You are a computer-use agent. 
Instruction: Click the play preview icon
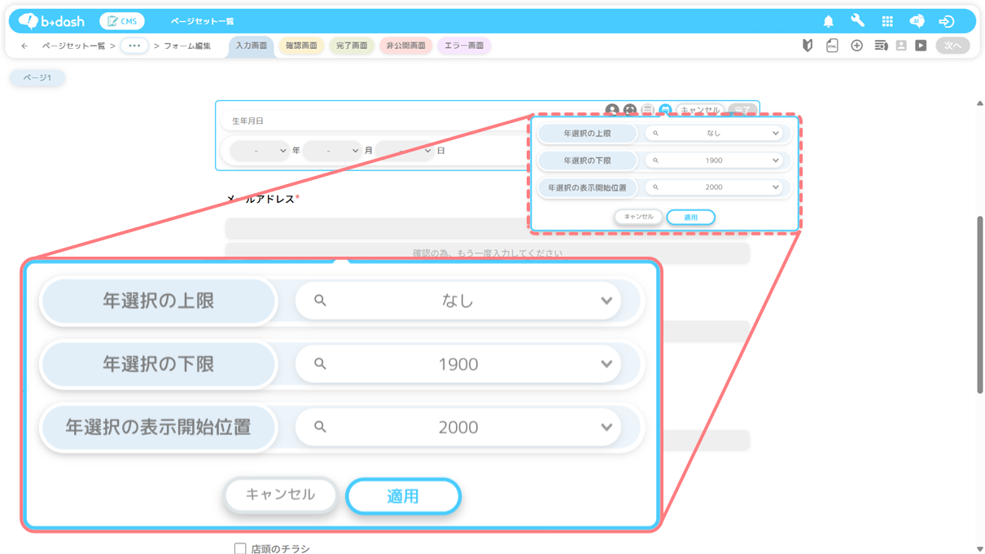921,46
